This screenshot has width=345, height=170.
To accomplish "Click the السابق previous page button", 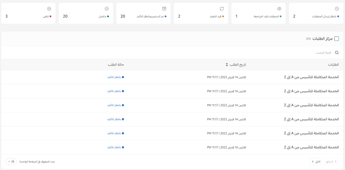I will point(331,161).
